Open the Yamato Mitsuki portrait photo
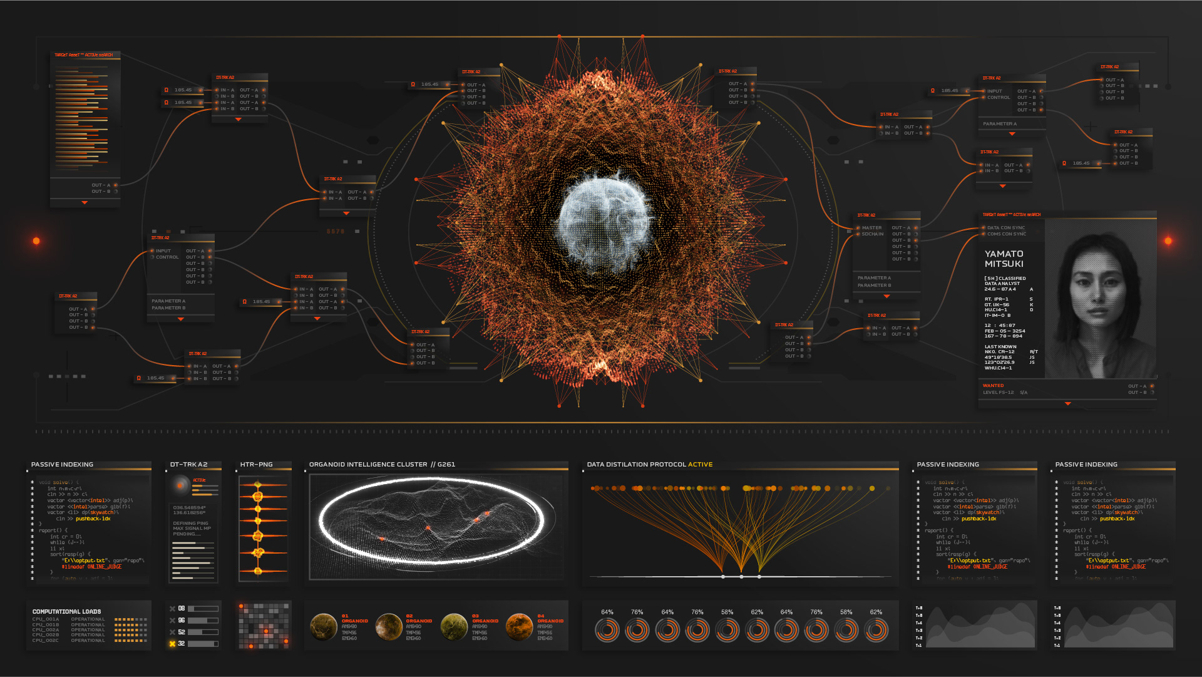 tap(1100, 298)
